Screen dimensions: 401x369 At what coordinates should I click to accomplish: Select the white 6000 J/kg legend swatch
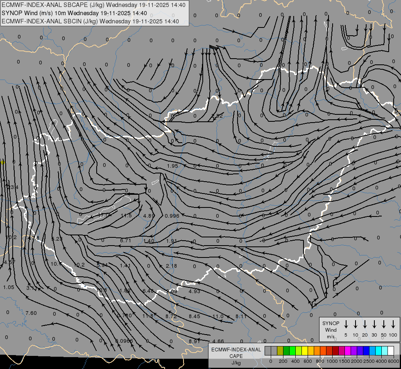tap(391, 351)
